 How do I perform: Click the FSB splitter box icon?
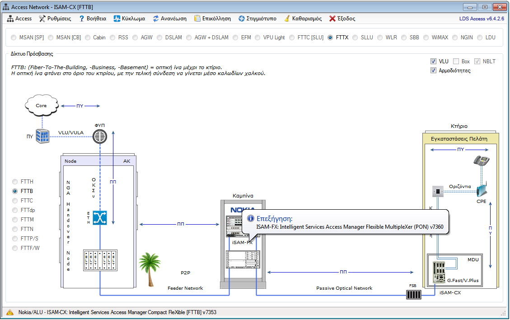(x=413, y=295)
